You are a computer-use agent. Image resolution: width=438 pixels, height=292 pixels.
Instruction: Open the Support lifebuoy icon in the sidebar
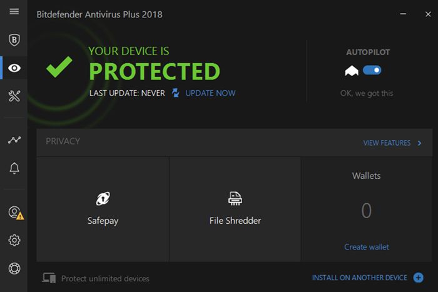(x=14, y=268)
